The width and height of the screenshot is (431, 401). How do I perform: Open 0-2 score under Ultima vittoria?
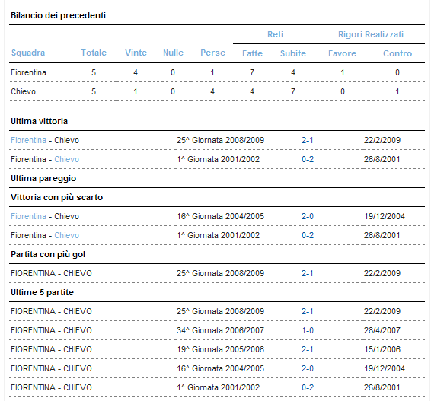pyautogui.click(x=308, y=159)
